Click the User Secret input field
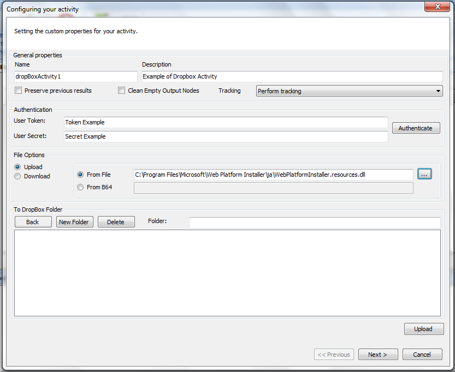This screenshot has width=455, height=372. [226, 136]
